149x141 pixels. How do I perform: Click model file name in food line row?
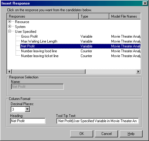click(126, 51)
